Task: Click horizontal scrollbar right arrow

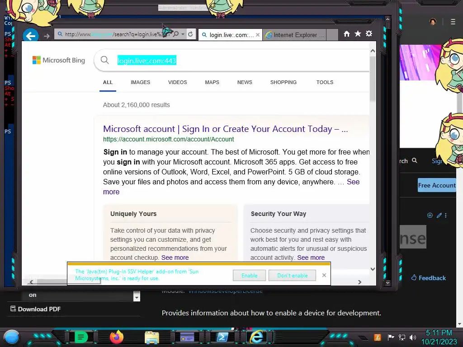Action: pyautogui.click(x=359, y=282)
